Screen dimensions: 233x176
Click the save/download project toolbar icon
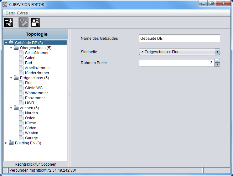(x=8, y=23)
